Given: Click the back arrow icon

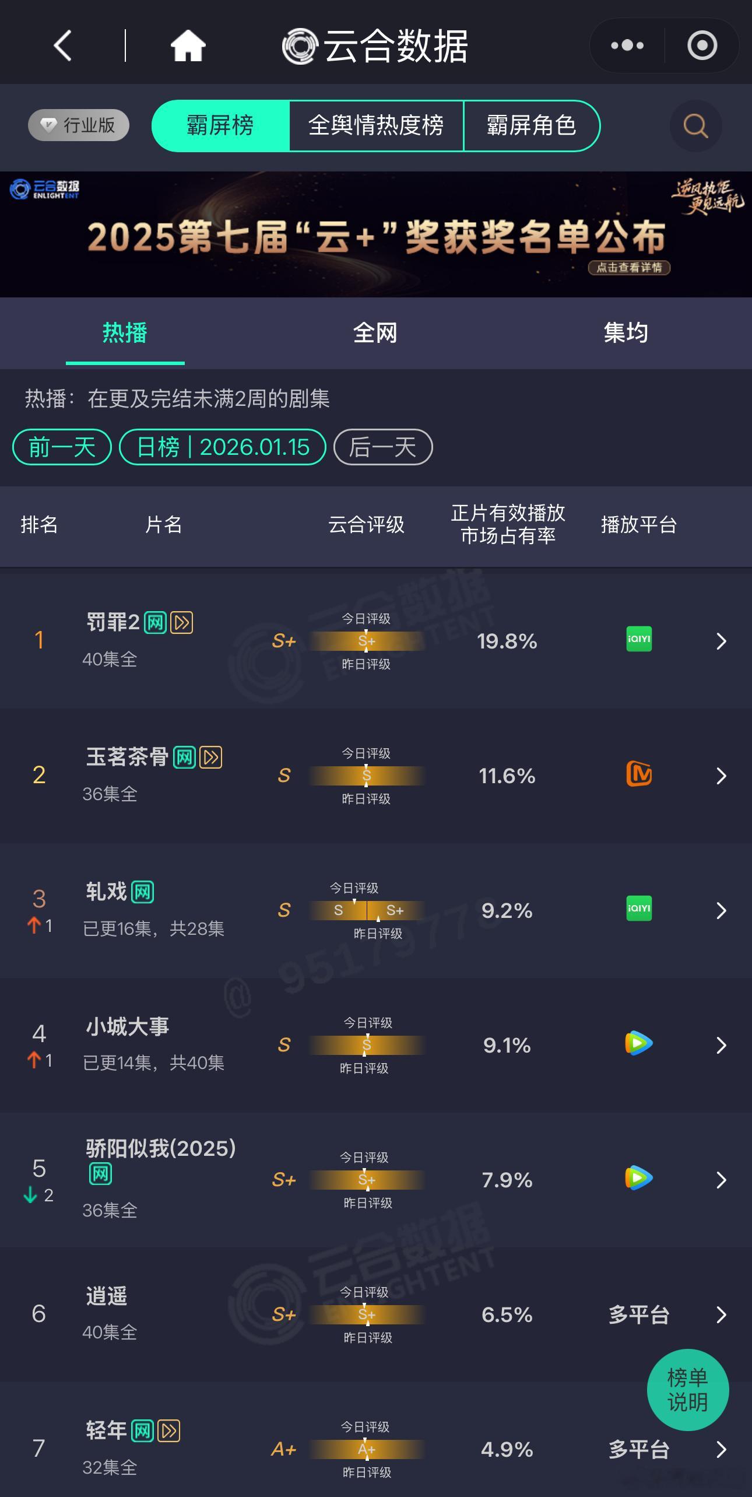Looking at the screenshot, I should (x=63, y=44).
